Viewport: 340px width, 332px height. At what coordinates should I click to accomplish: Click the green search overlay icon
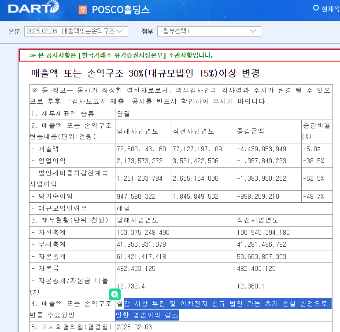pos(115,294)
